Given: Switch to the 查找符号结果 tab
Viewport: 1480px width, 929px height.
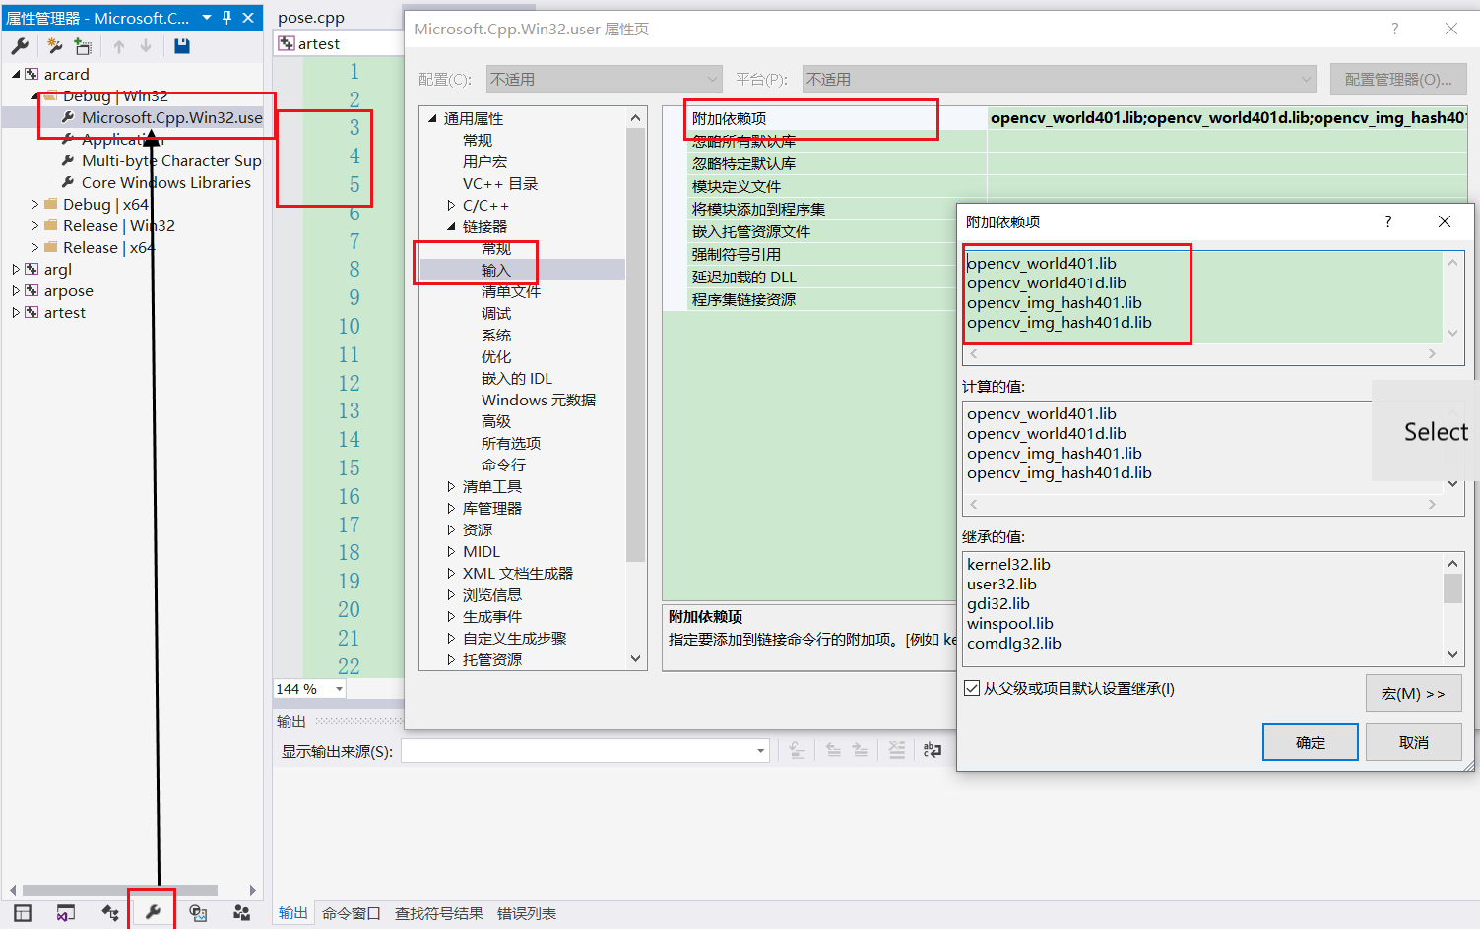Looking at the screenshot, I should click(x=439, y=913).
